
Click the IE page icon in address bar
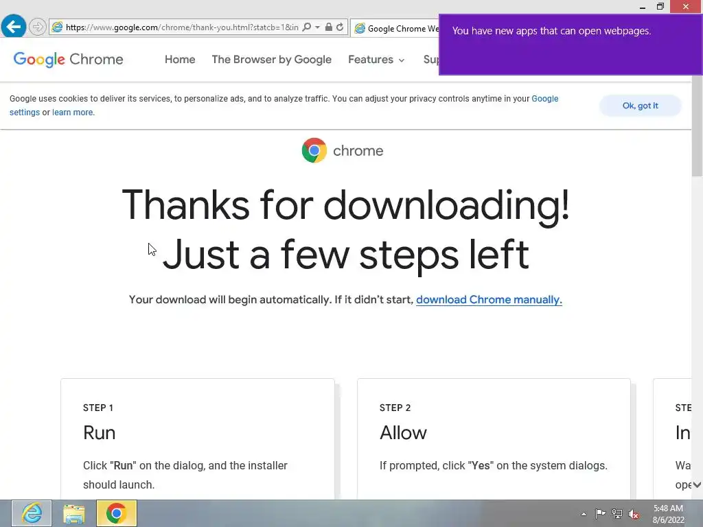point(58,27)
